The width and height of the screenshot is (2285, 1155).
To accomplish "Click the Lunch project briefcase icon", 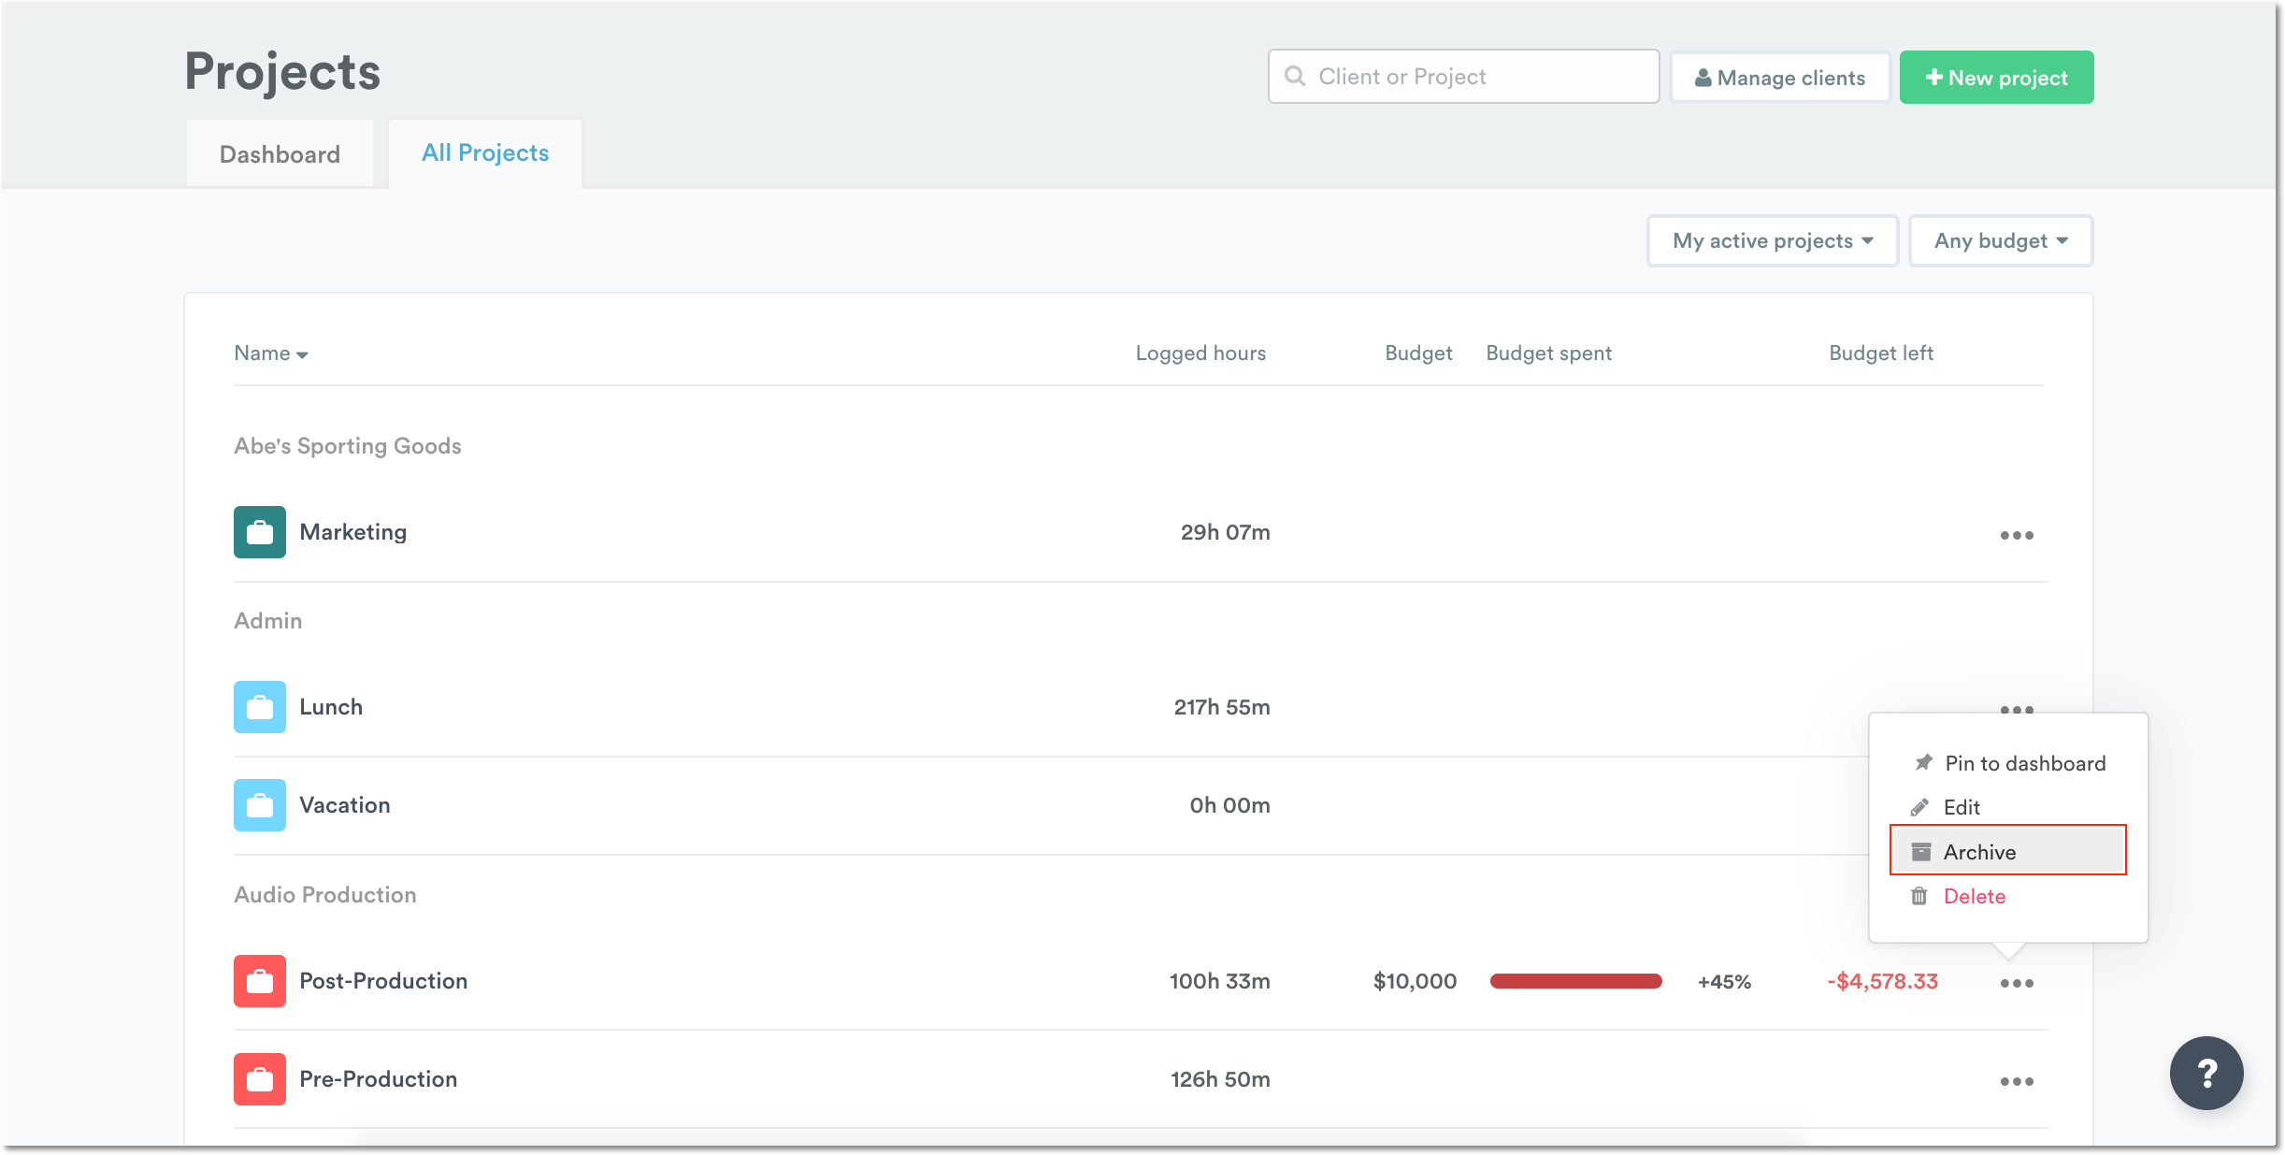I will click(259, 707).
